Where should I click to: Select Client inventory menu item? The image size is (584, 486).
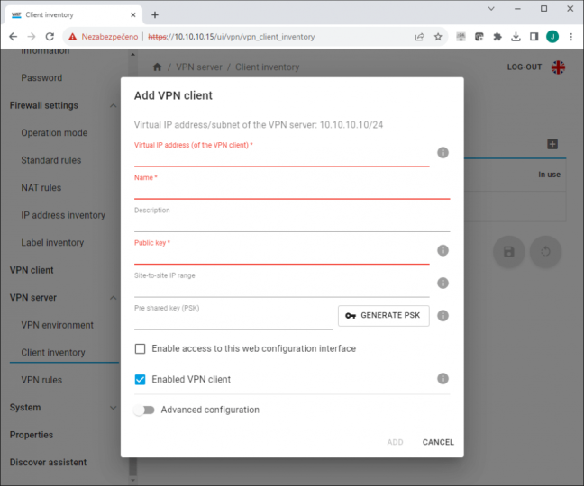(x=53, y=353)
